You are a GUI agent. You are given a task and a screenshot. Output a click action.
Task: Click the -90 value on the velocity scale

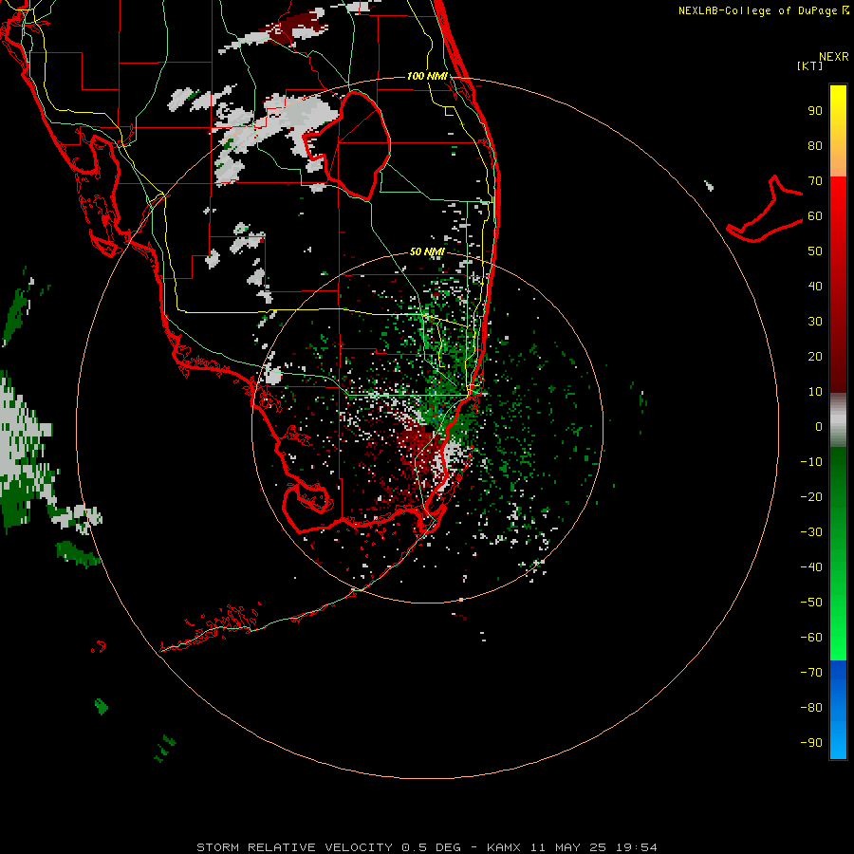click(811, 743)
